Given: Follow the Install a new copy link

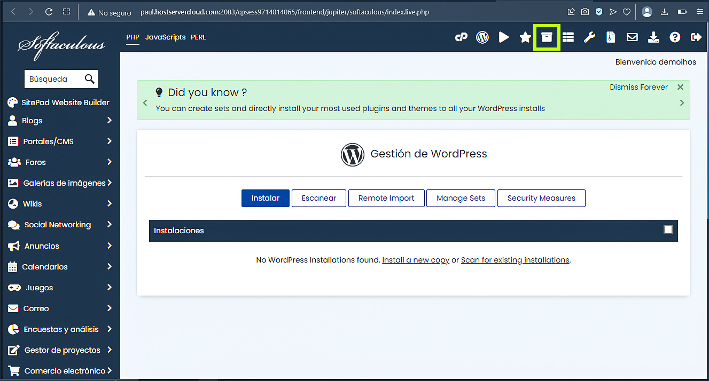Looking at the screenshot, I should (x=416, y=260).
